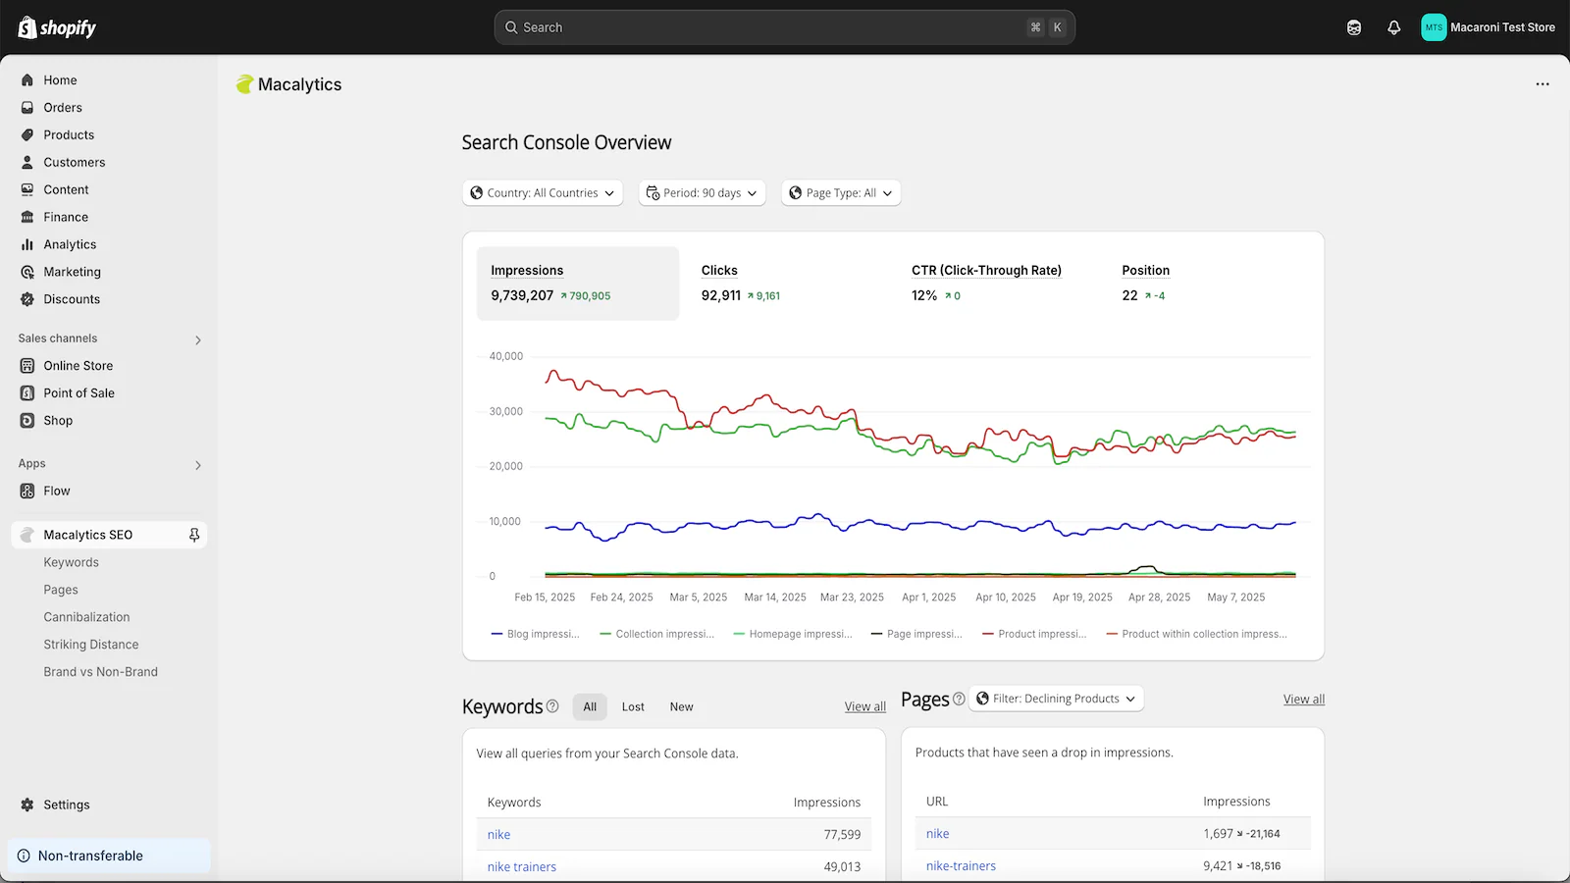Toggle Homepage impressions series in legend
Viewport: 1570px width, 883px height.
click(793, 634)
